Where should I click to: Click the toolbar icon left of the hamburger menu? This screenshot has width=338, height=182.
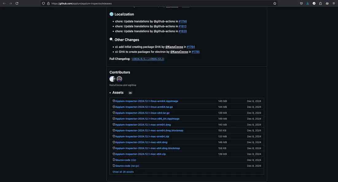click(x=327, y=3)
